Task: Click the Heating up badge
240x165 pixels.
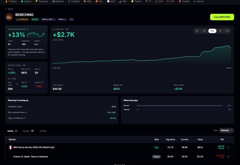Action: (22, 19)
